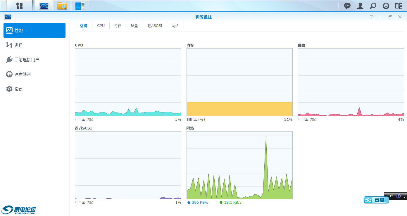Image resolution: width=407 pixels, height=216 pixels.
Task: Click the 13.1 KB/s download rate
Action: pyautogui.click(x=233, y=203)
